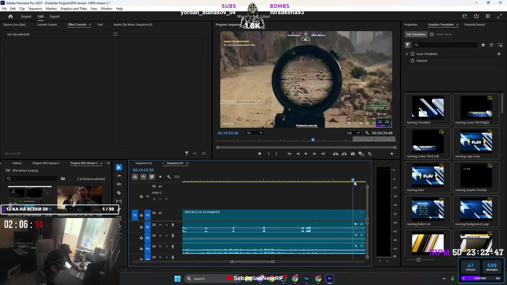Mark Out point in Program monitor
Viewport: 507px width, 285px height.
pos(276,154)
